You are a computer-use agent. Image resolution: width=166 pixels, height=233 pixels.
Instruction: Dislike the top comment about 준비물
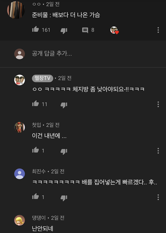click(63, 30)
